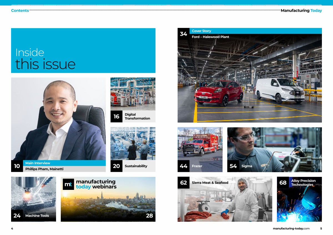Click footer page number 4
This screenshot has width=333, height=235.
12,229
